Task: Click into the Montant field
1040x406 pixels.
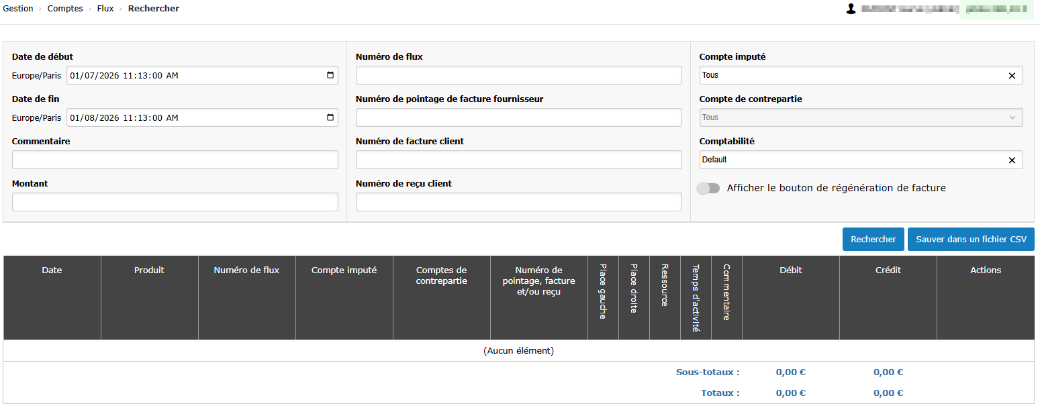Action: click(175, 202)
